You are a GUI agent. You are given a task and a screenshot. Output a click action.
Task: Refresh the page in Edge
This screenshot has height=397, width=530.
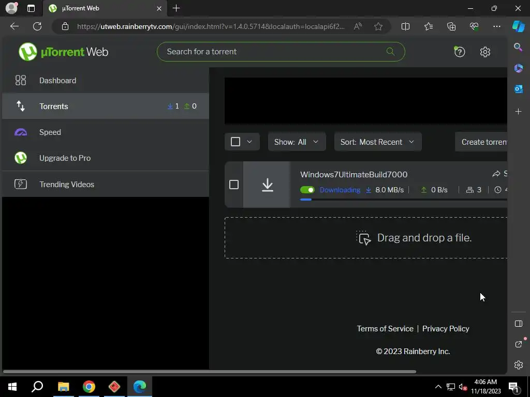[x=37, y=26]
